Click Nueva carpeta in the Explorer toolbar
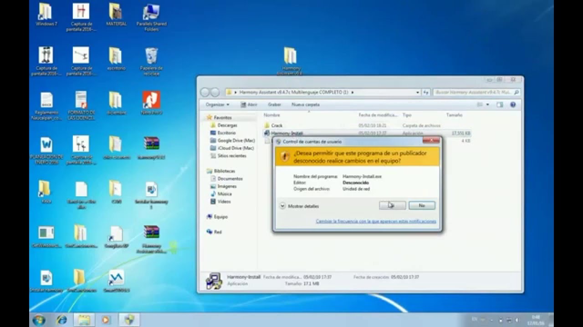 tap(306, 104)
